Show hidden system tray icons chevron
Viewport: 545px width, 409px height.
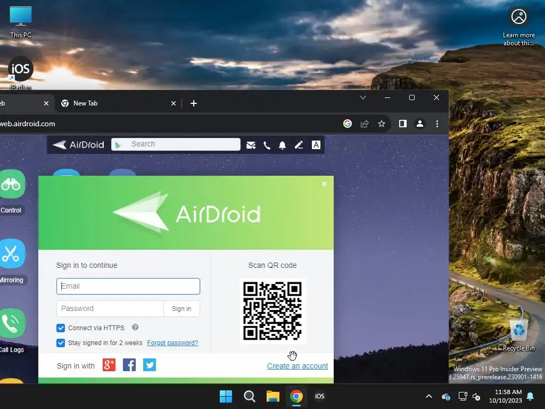click(429, 396)
